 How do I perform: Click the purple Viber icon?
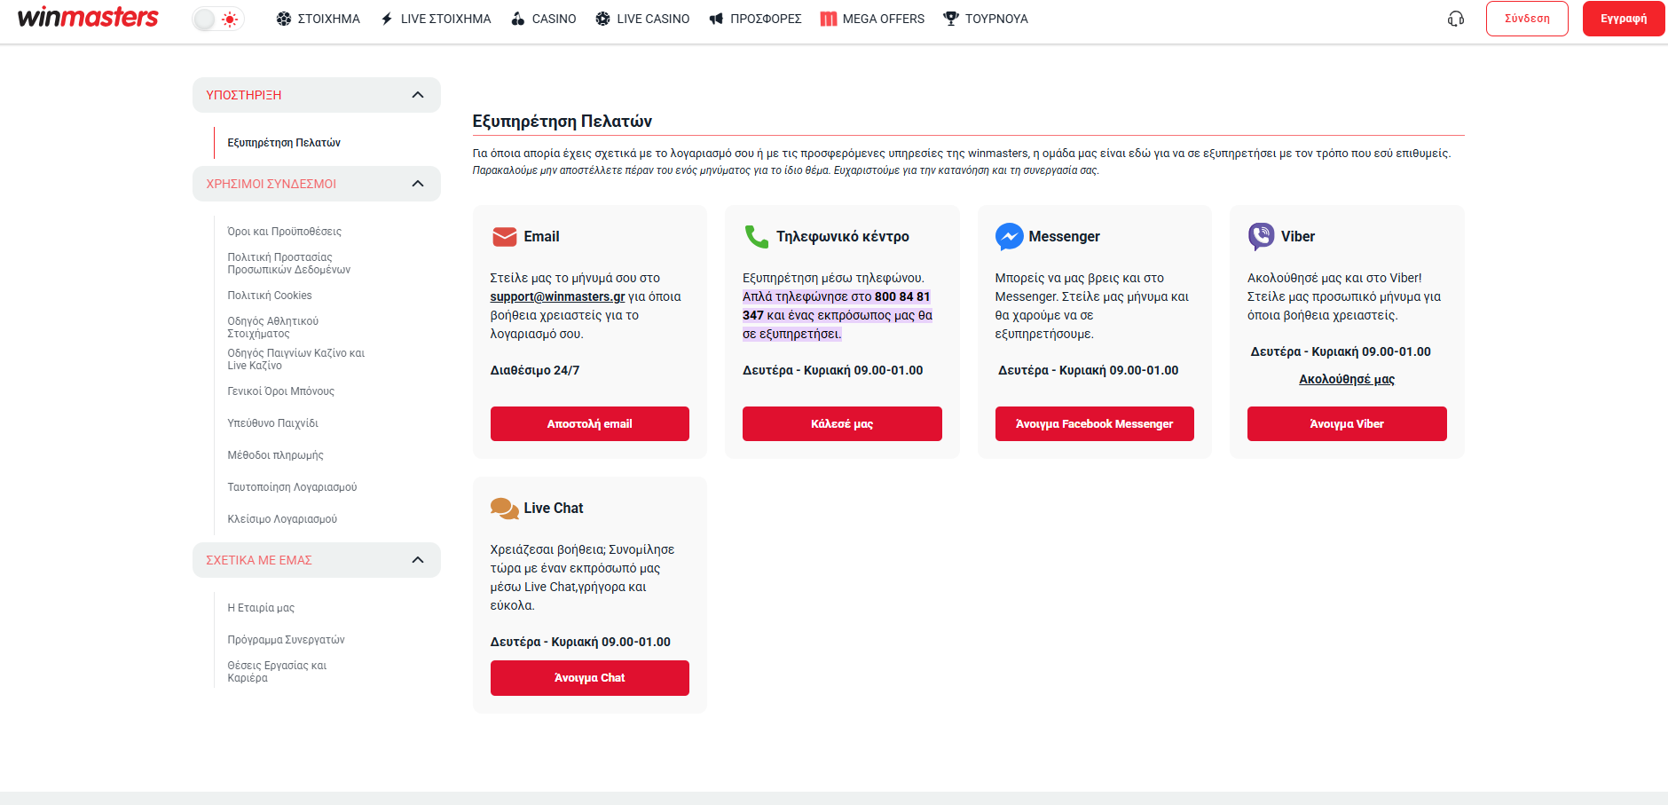click(x=1261, y=236)
